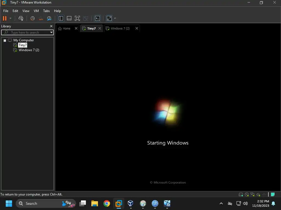The width and height of the screenshot is (281, 210).
Task: Open the stretch guest dropdown arrow
Action: (115, 18)
